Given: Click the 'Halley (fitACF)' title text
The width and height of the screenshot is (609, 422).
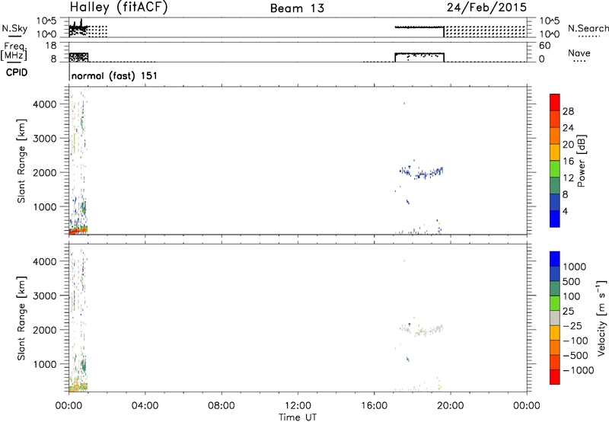Looking at the screenshot, I should click(119, 7).
